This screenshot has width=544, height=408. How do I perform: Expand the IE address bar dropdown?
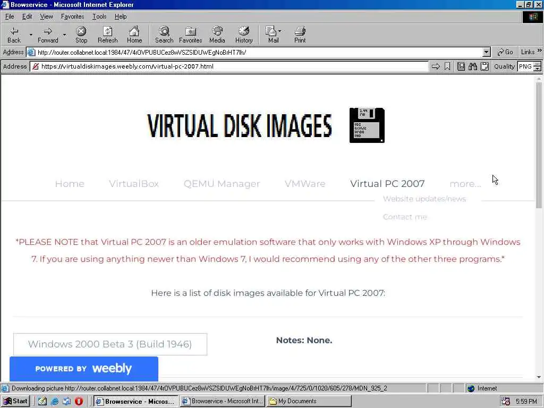click(x=487, y=53)
